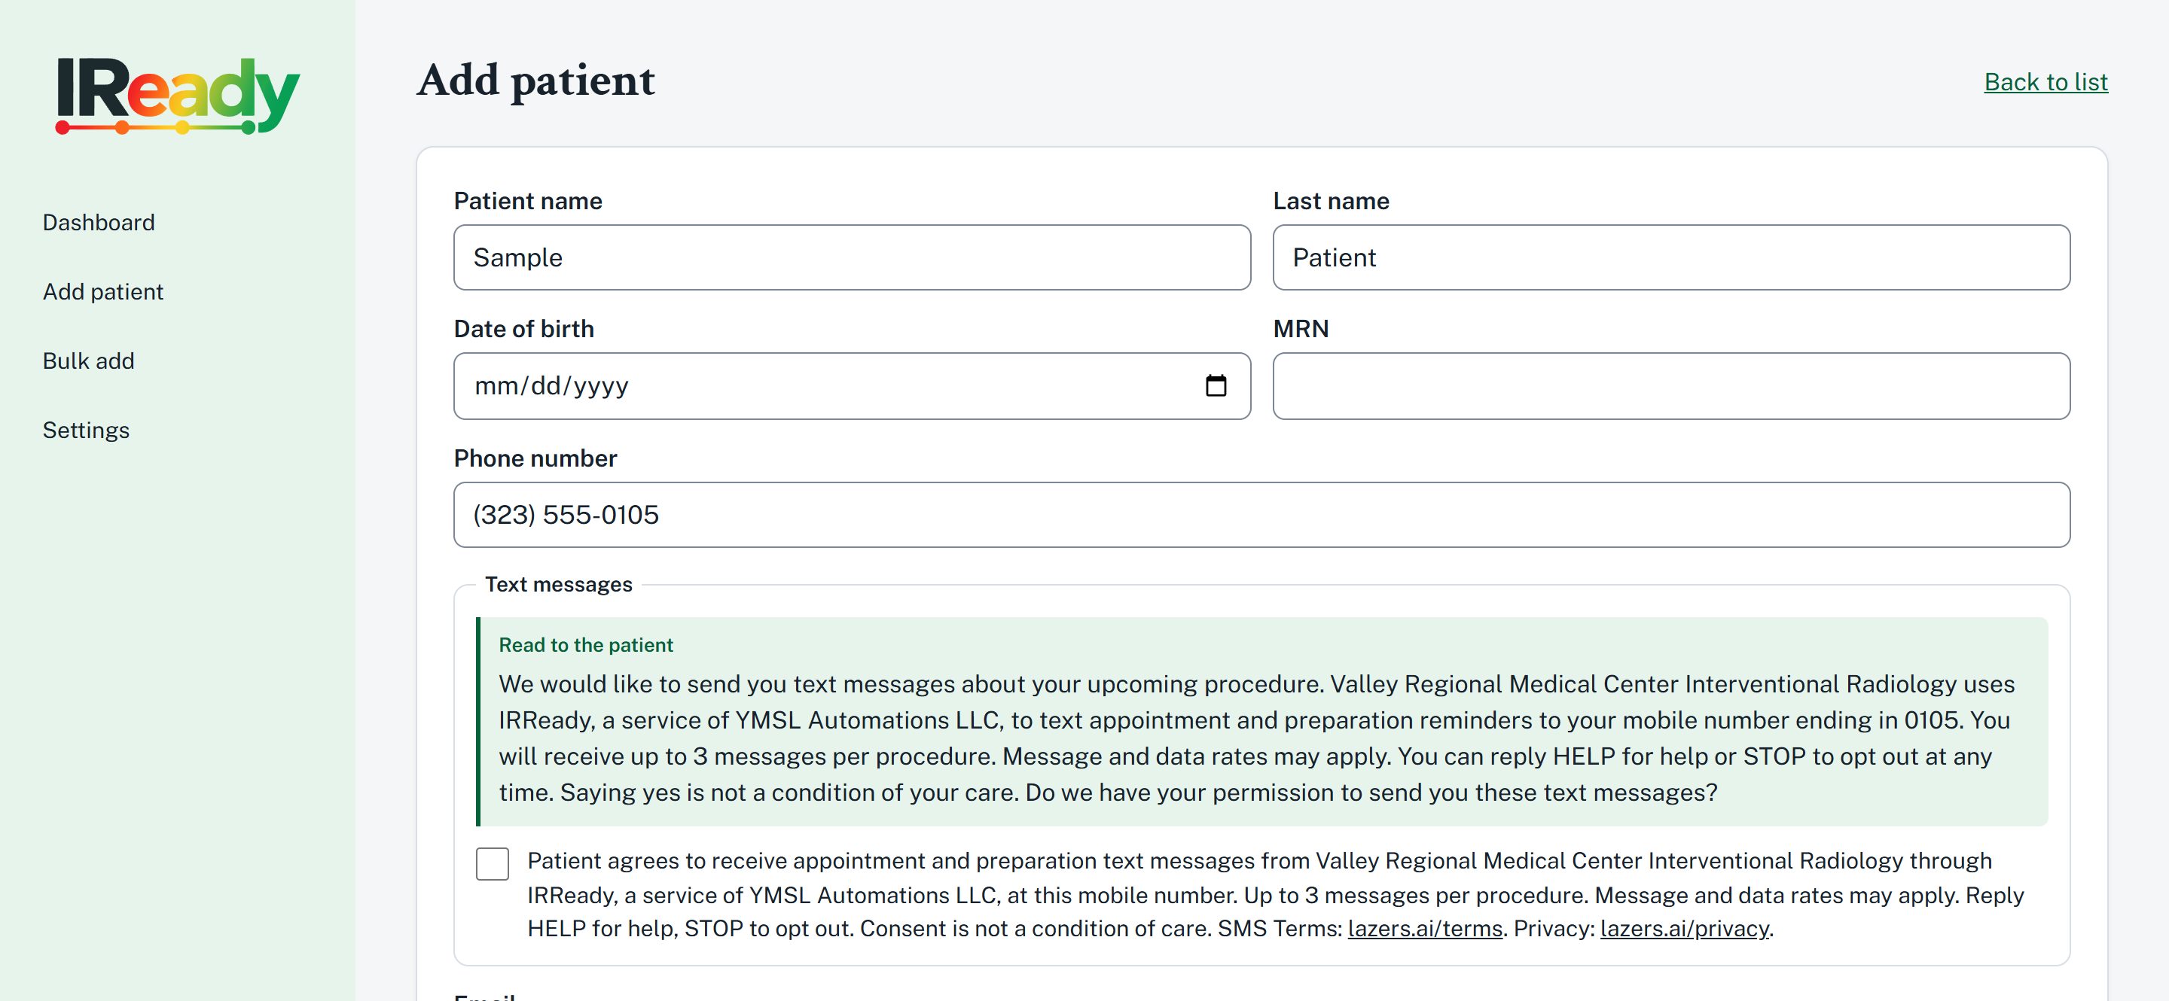Open the date of birth calendar picker
This screenshot has width=2169, height=1001.
point(1215,386)
